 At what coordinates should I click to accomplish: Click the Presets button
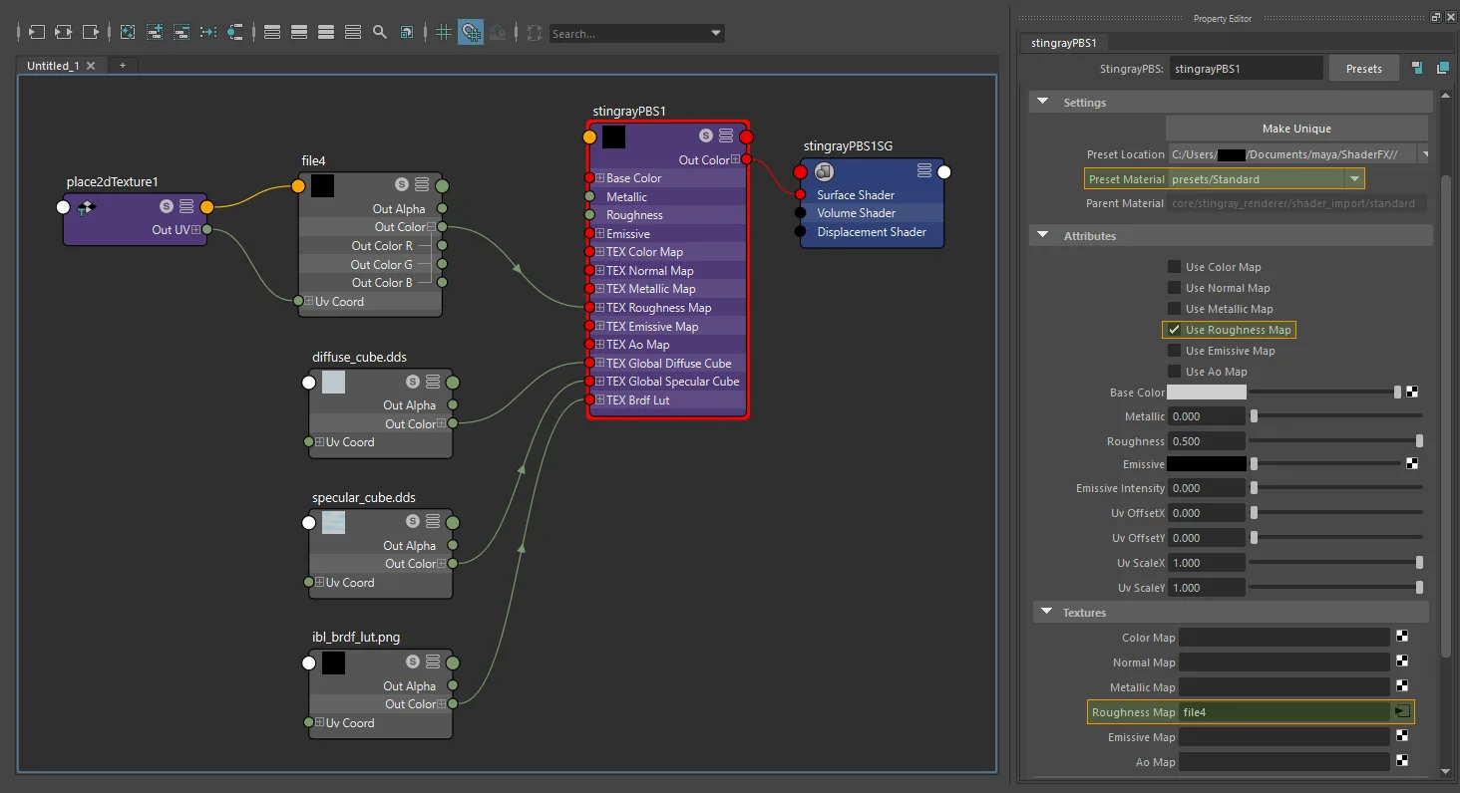pyautogui.click(x=1363, y=68)
